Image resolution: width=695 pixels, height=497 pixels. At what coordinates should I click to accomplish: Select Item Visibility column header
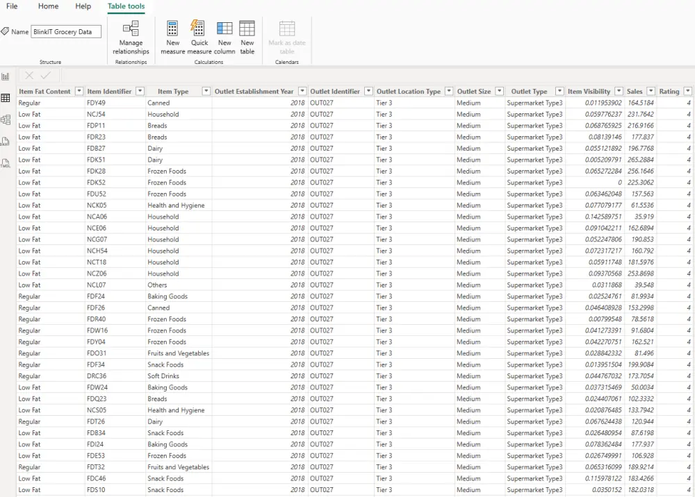[589, 91]
